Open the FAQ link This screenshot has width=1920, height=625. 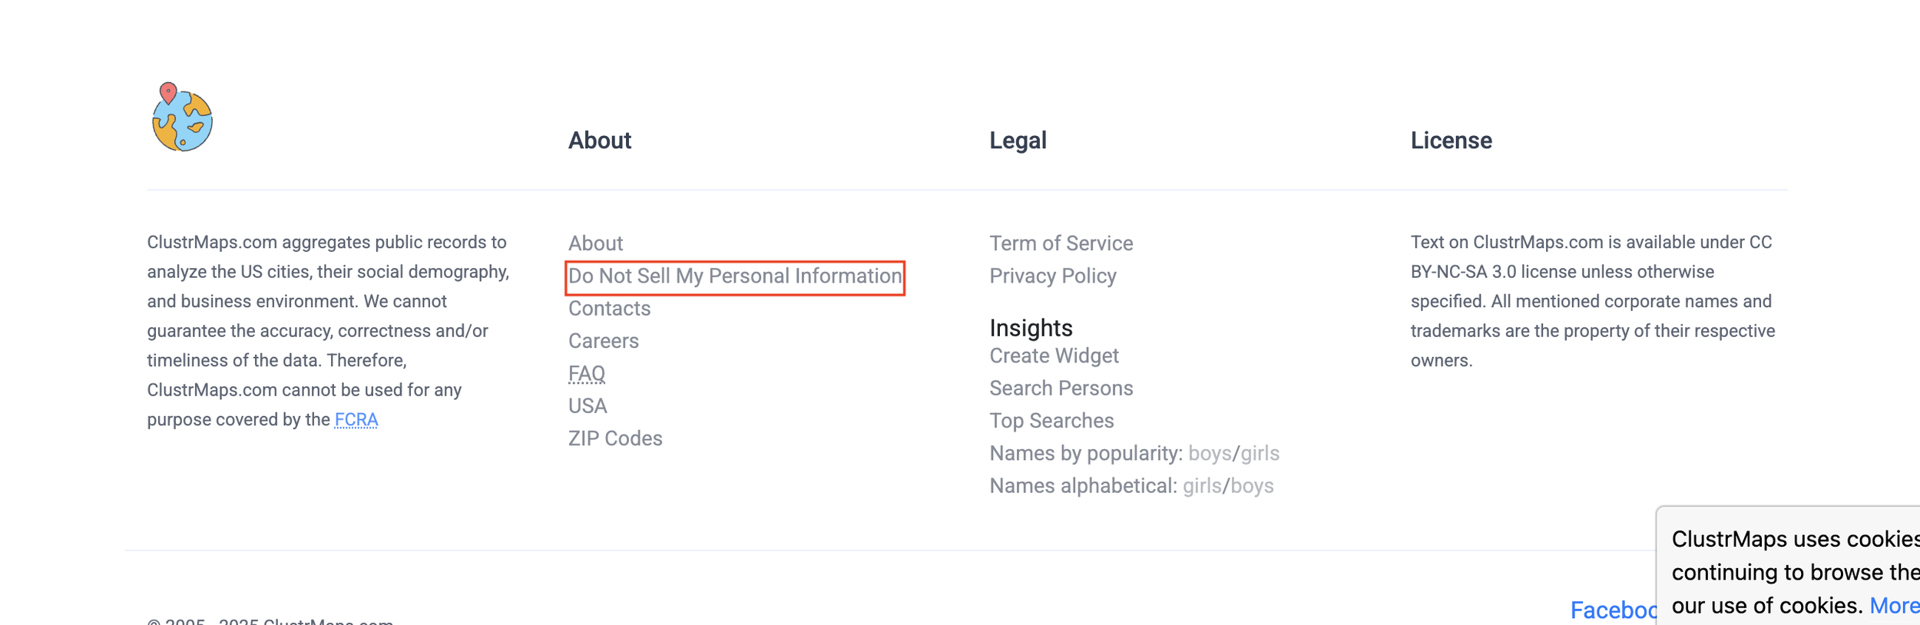587,373
